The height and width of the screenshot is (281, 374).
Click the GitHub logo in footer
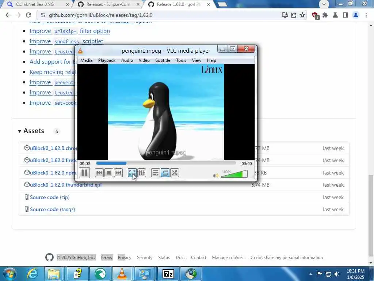(49, 258)
